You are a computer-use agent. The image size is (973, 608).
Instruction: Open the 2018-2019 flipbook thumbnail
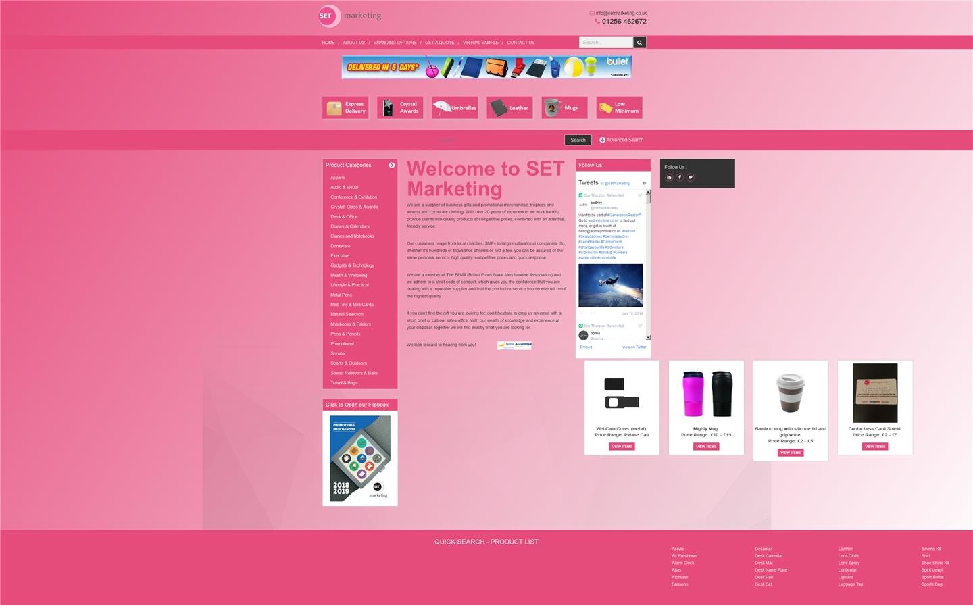click(359, 459)
